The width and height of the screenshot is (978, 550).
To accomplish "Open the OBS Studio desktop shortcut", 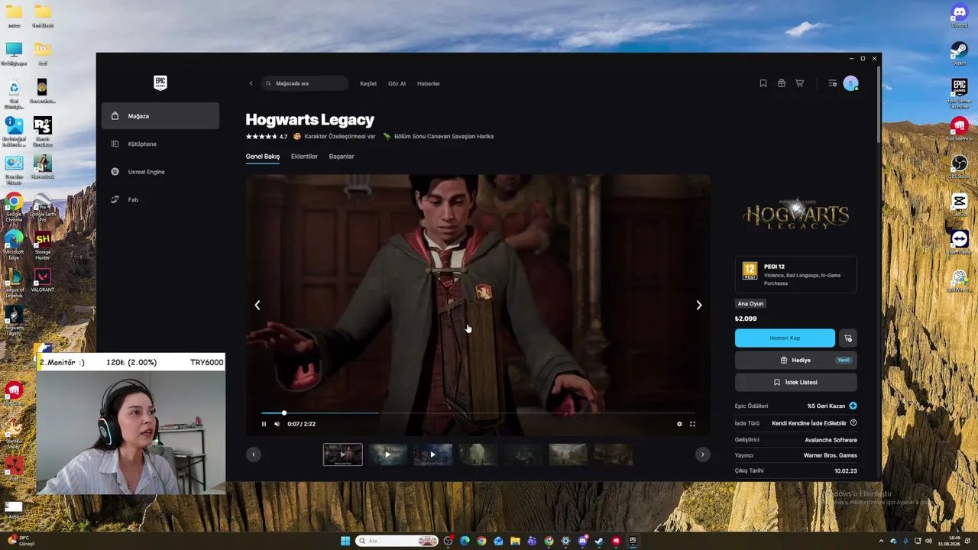I will (960, 167).
